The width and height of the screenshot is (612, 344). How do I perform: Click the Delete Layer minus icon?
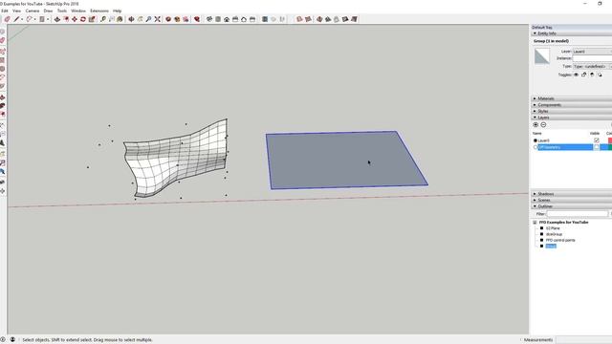point(543,125)
